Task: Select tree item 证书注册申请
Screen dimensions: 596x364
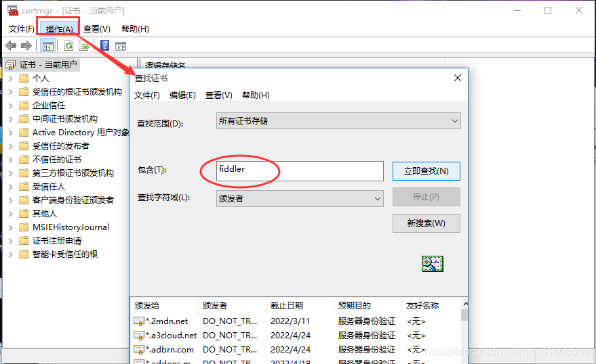Action: coord(57,241)
